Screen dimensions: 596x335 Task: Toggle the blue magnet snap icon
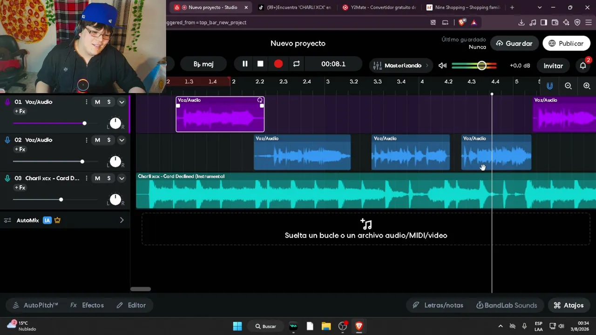[550, 86]
